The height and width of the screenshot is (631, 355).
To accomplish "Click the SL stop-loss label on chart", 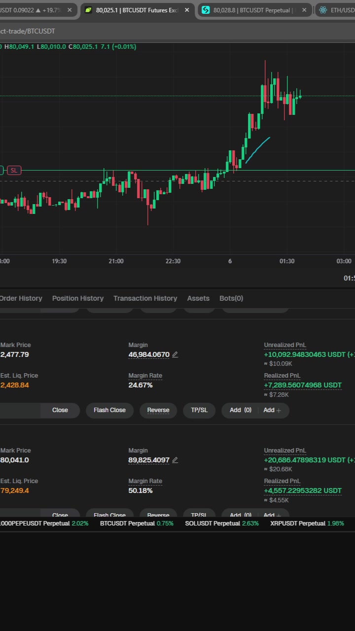I will (x=14, y=171).
